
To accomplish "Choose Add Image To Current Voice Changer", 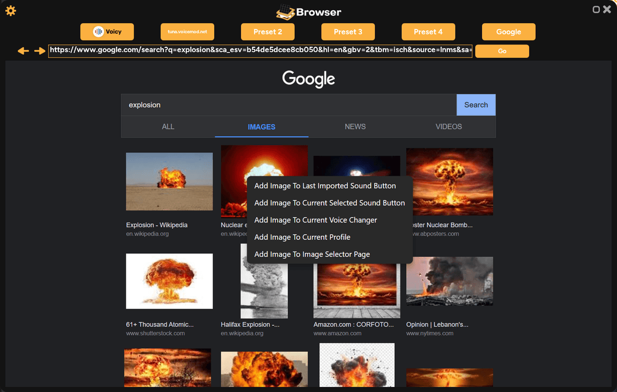I will [x=315, y=220].
